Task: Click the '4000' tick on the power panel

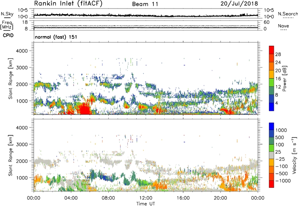Action: 22,51
